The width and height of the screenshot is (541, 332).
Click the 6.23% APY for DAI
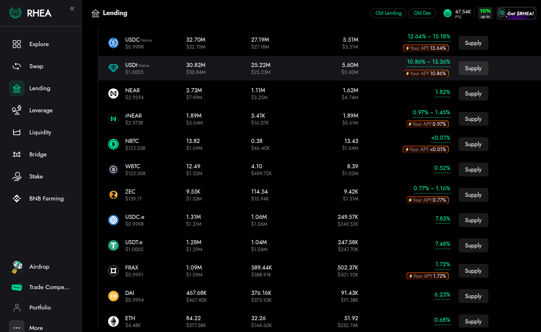pyautogui.click(x=443, y=295)
